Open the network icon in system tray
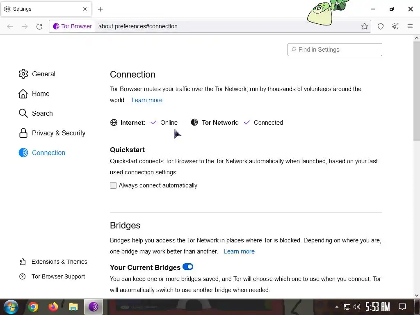 pyautogui.click(x=347, y=307)
